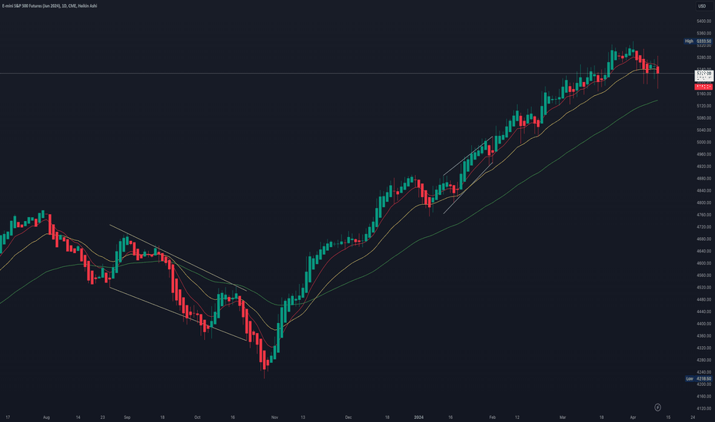The image size is (715, 422).
Task: Click the 4800.00 price axis label
Action: click(x=703, y=203)
